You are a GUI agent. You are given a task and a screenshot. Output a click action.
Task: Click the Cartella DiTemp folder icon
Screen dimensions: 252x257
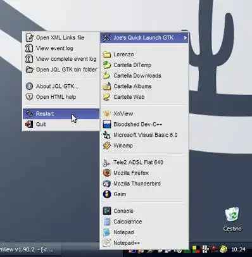point(107,65)
